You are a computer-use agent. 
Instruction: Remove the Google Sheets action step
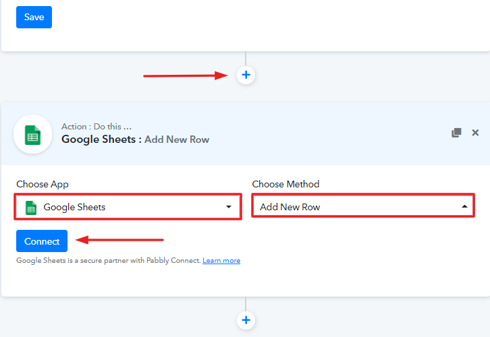[x=475, y=133]
